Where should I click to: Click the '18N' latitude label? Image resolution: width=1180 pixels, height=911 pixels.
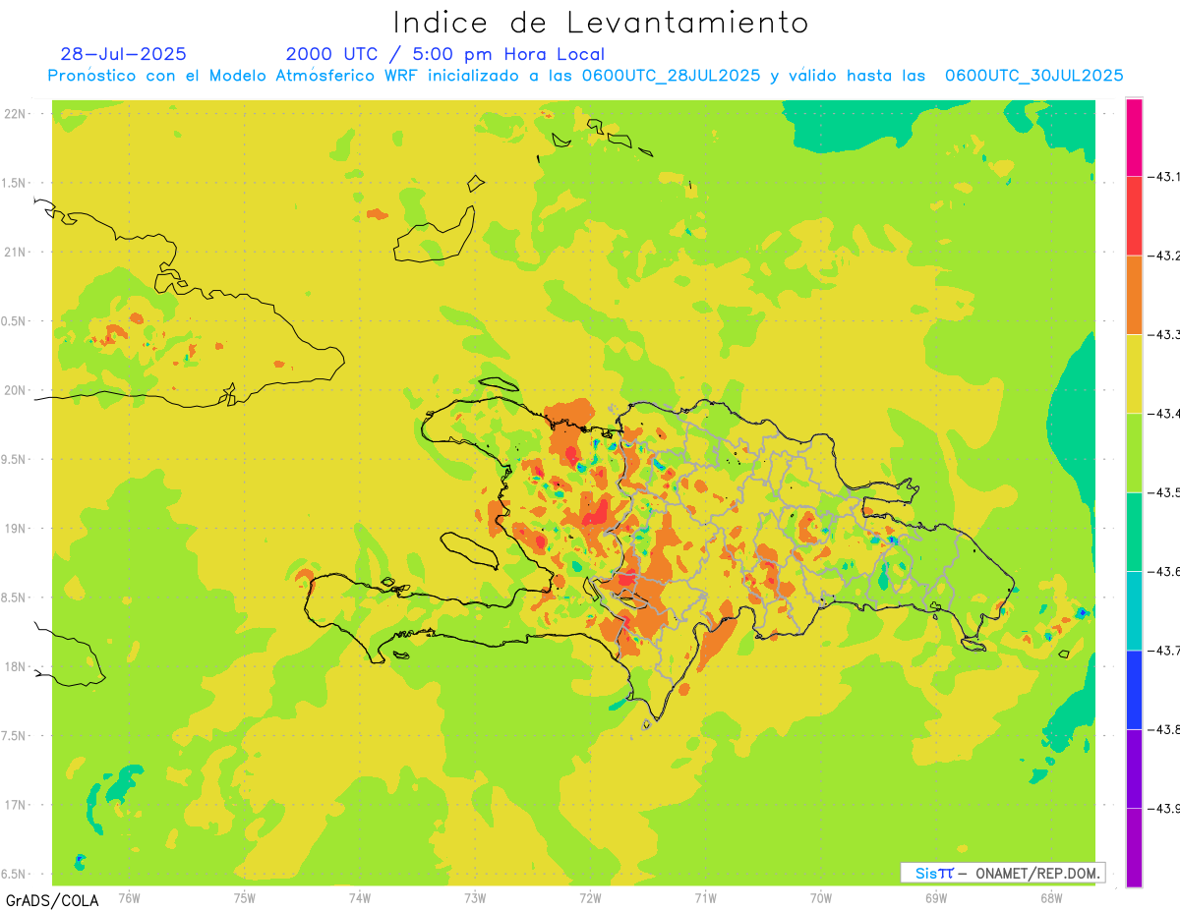click(x=16, y=666)
